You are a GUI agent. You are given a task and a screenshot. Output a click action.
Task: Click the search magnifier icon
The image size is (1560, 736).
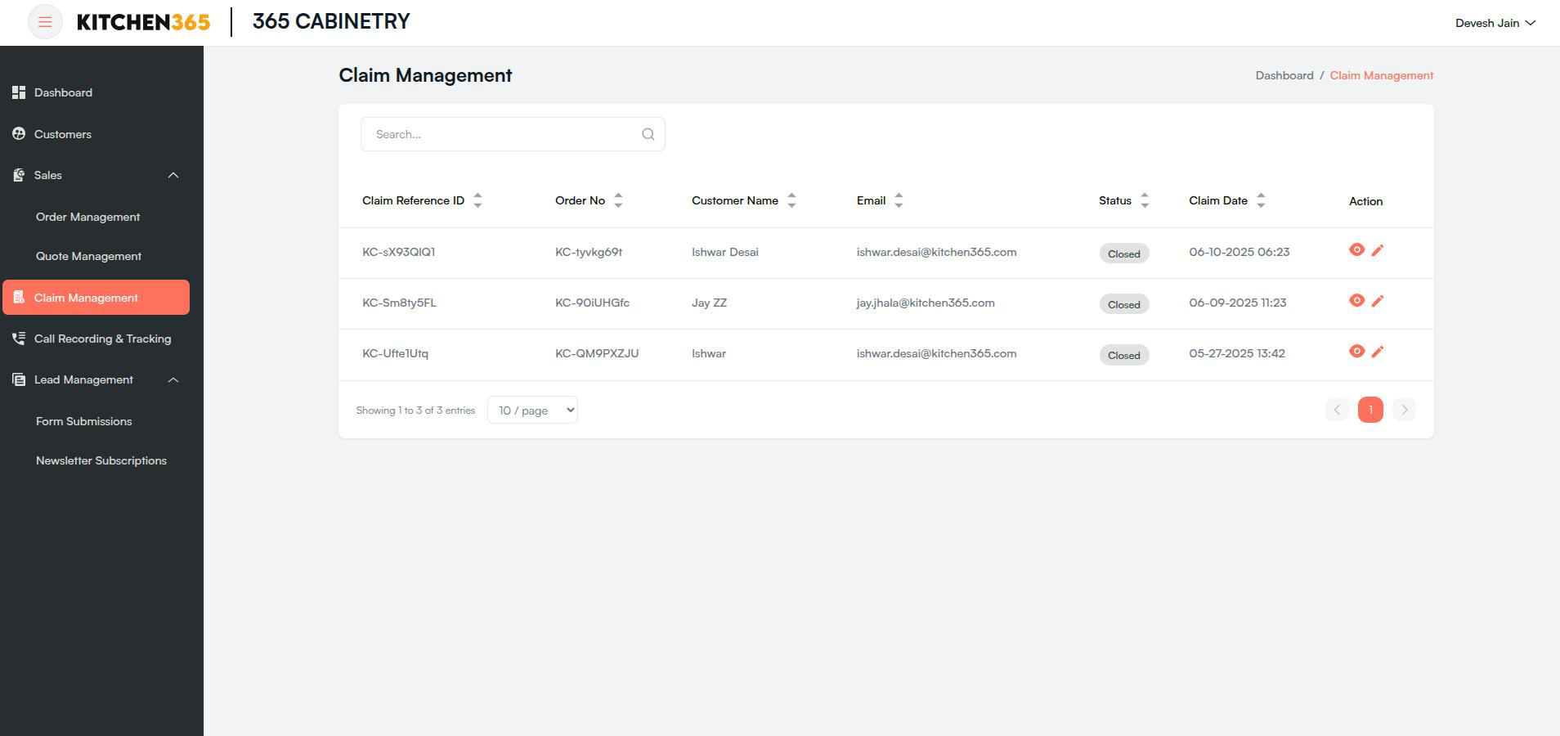[648, 134]
